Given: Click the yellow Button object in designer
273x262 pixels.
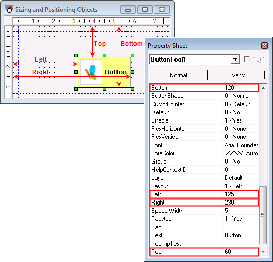Looking at the screenshot, I should tap(105, 72).
